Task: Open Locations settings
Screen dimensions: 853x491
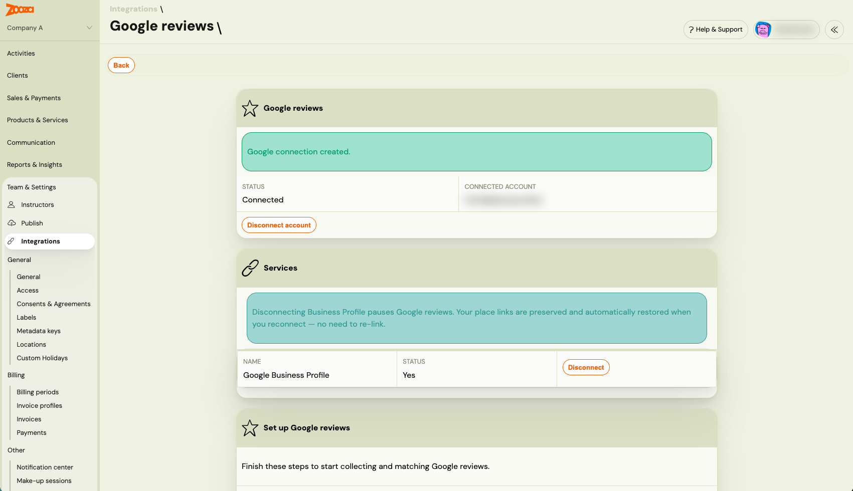Action: tap(32, 345)
